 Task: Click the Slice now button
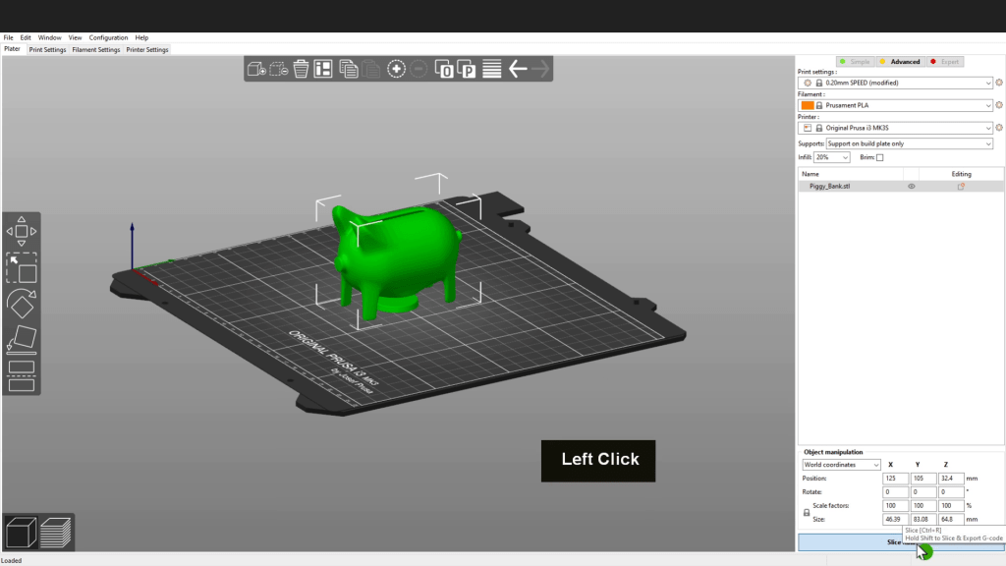(894, 542)
